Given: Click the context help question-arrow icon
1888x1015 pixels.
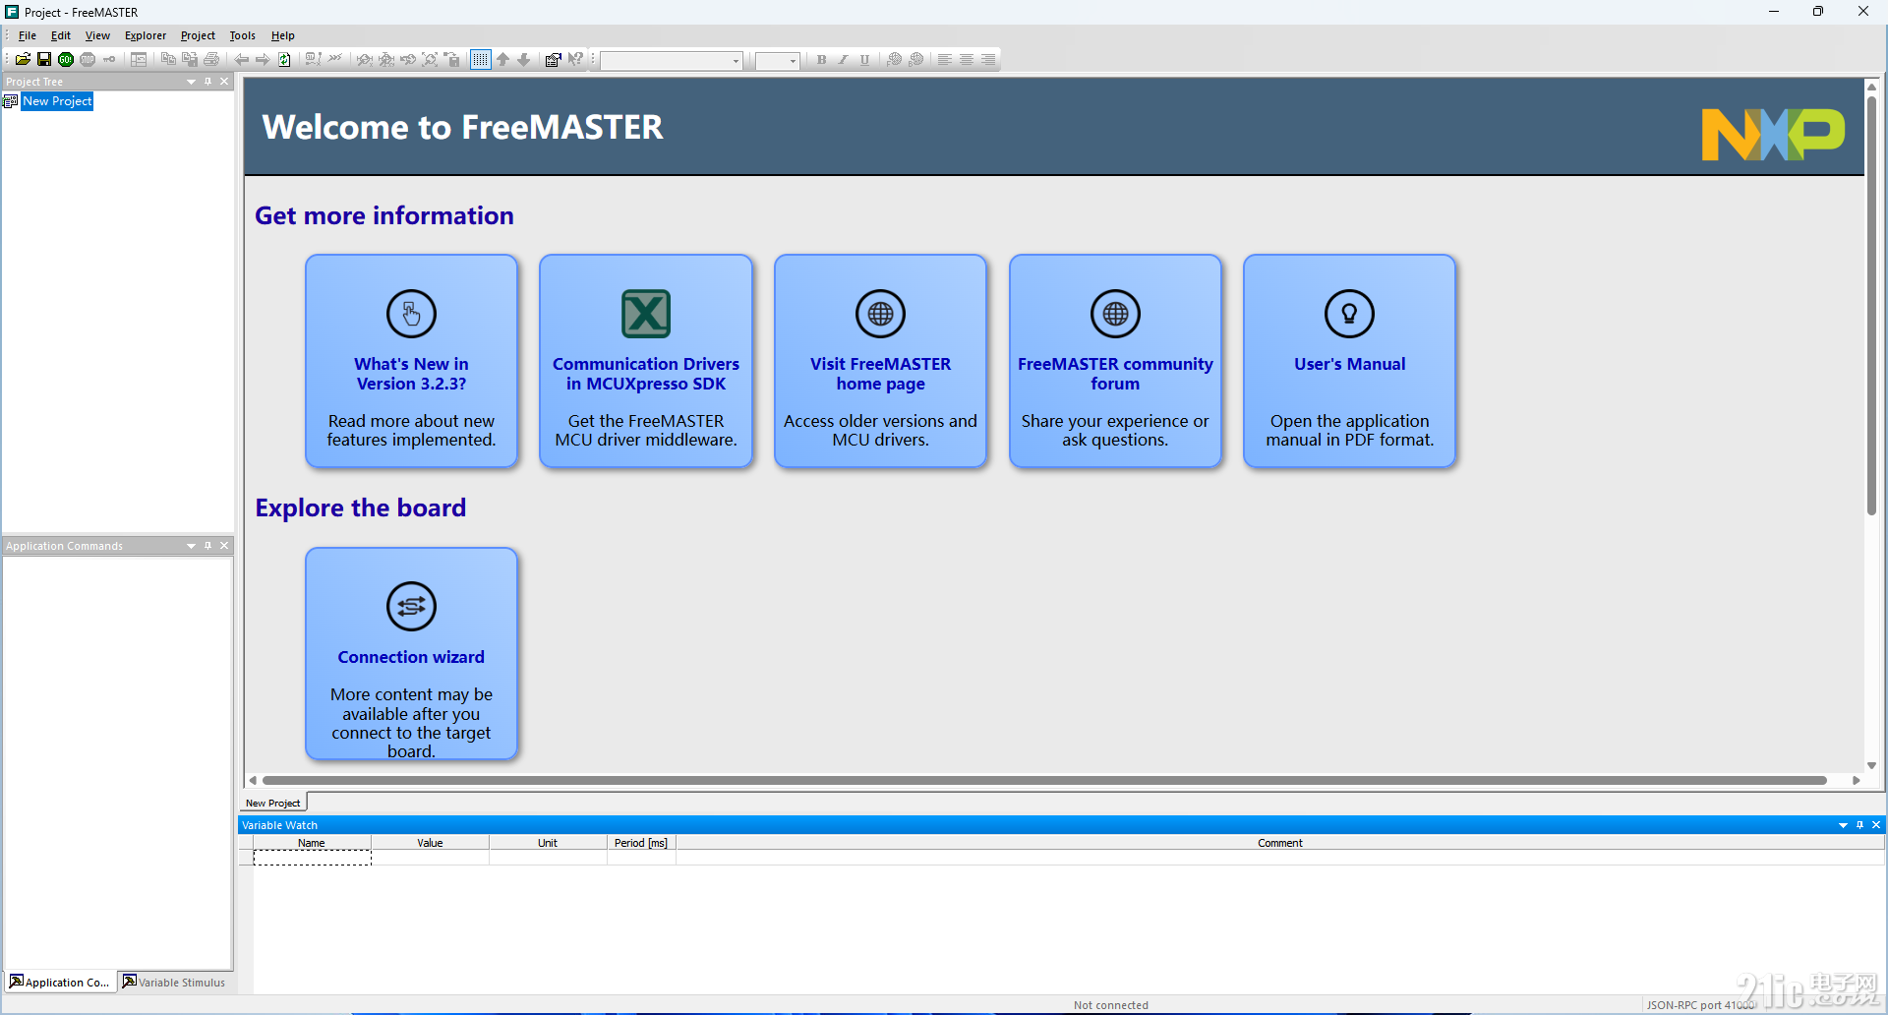Looking at the screenshot, I should click(x=575, y=60).
